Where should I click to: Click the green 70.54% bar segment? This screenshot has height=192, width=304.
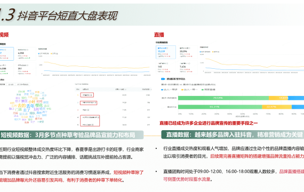click(223, 98)
